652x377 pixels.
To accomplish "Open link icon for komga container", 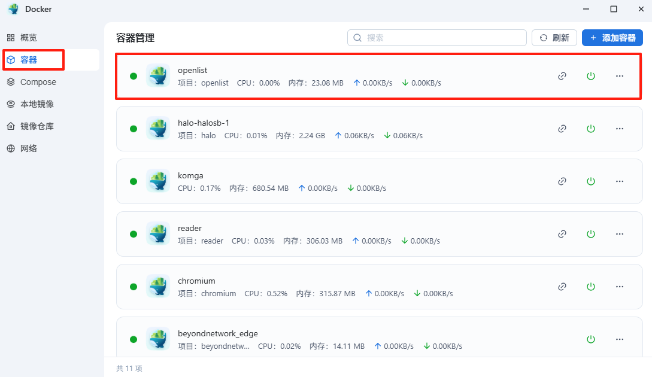I will click(562, 181).
